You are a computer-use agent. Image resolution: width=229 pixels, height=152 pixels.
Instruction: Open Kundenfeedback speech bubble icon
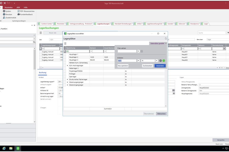click(x=19, y=14)
